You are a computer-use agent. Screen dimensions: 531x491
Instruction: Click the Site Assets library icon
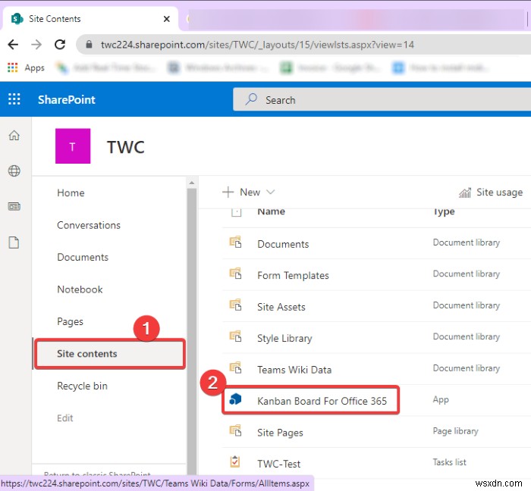point(235,305)
